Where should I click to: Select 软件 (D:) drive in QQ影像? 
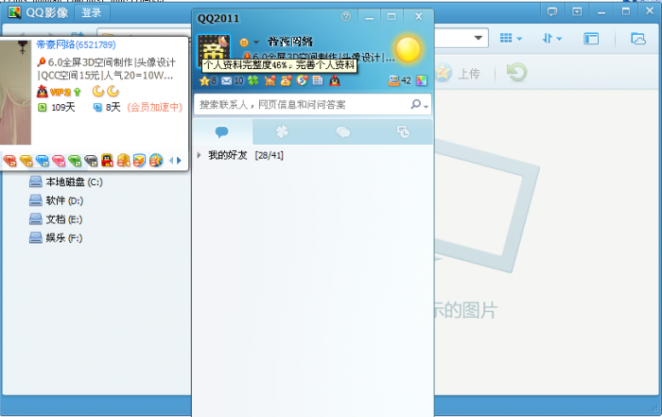coord(56,200)
